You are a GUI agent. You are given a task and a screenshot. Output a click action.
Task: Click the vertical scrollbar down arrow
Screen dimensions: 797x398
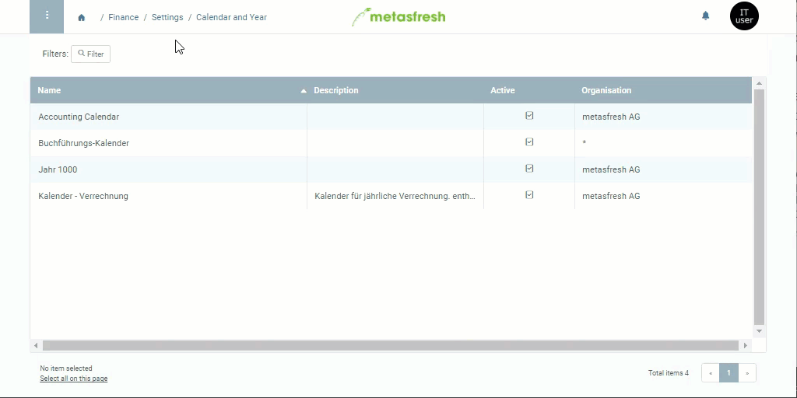click(759, 331)
